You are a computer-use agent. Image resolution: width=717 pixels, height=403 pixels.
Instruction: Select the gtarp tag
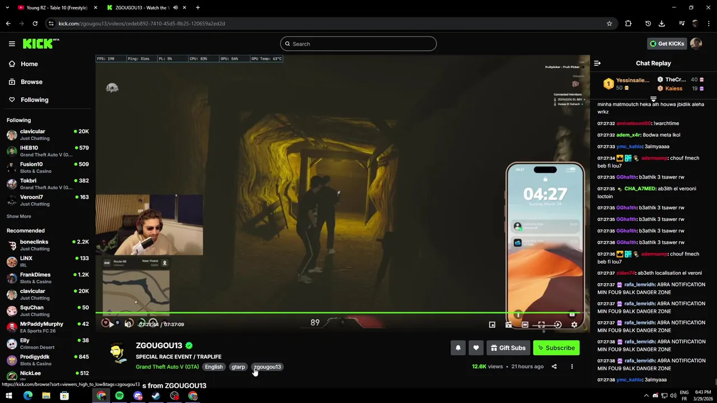pos(238,367)
